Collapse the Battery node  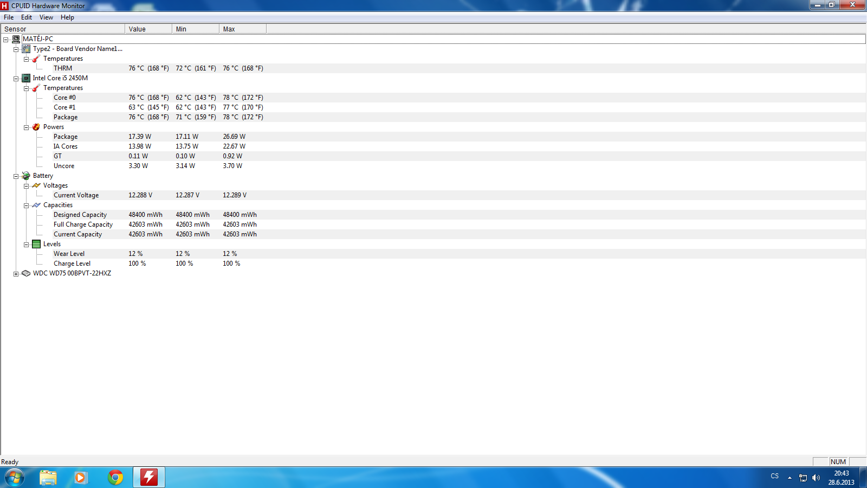coord(16,176)
